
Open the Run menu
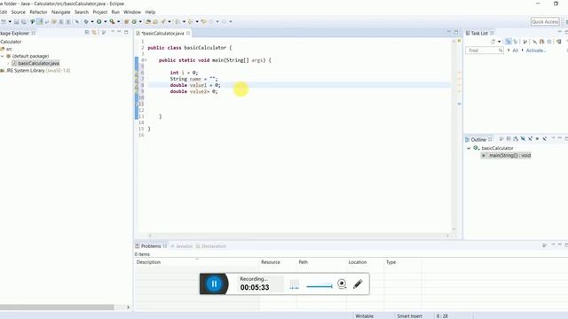[115, 12]
